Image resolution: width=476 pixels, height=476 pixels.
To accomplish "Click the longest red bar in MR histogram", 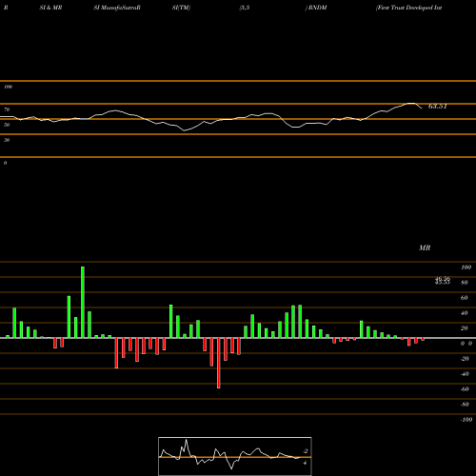I will tap(219, 363).
